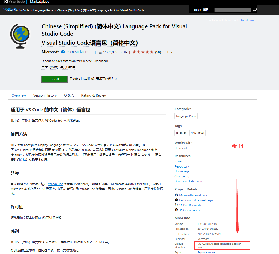Click the fifth rating star

click(152, 52)
